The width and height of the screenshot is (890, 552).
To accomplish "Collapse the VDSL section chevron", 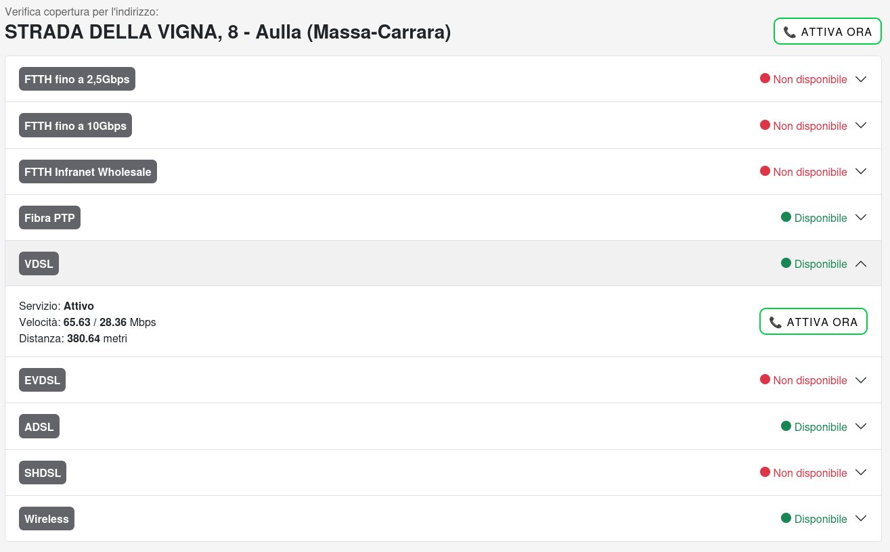I will (x=861, y=264).
